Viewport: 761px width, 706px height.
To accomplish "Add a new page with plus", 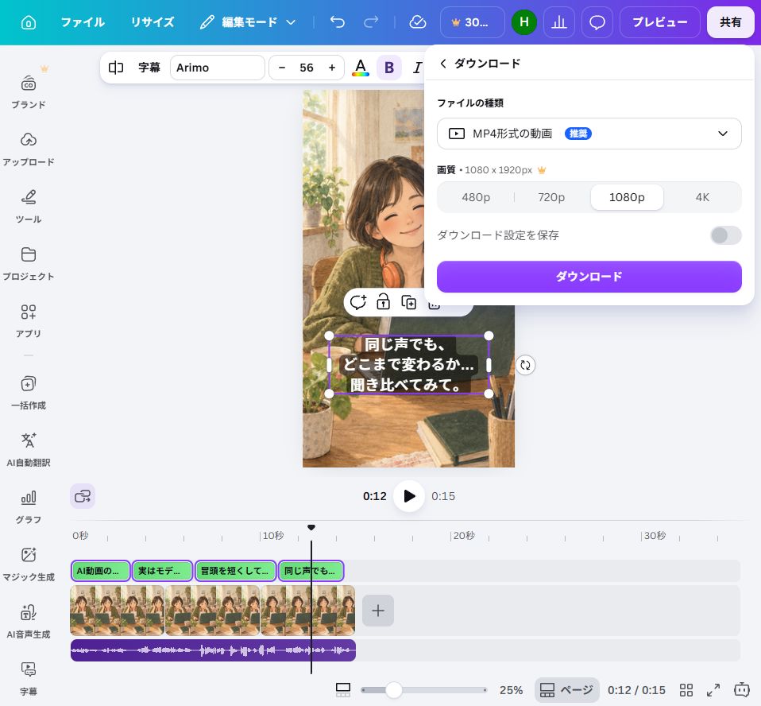I will 378,611.
